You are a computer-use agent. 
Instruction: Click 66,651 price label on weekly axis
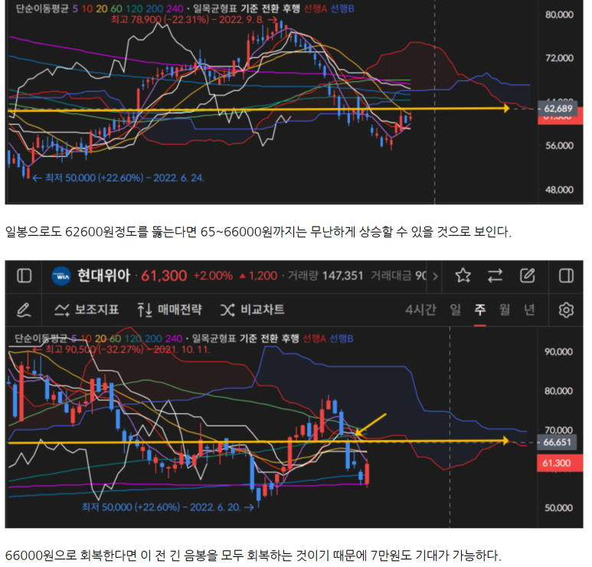[x=557, y=442]
